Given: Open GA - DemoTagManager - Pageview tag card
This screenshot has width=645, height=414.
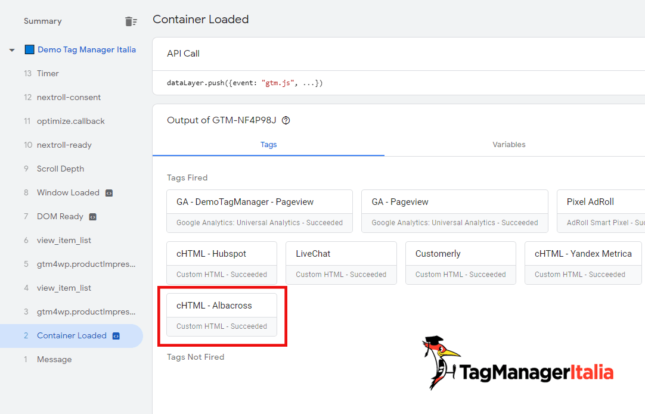Looking at the screenshot, I should click(x=259, y=211).
